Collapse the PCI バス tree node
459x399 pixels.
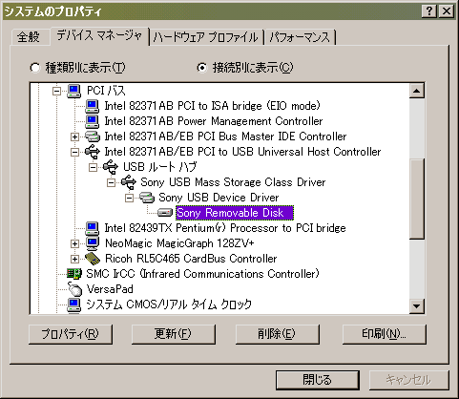click(x=57, y=91)
